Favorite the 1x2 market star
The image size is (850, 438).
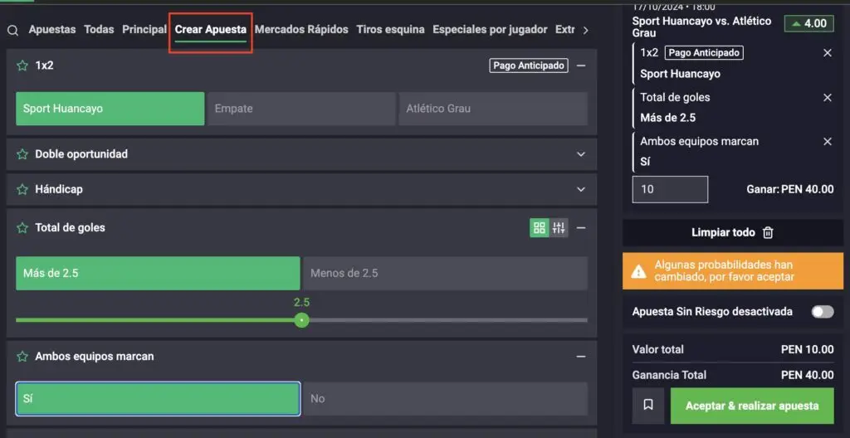(22, 66)
